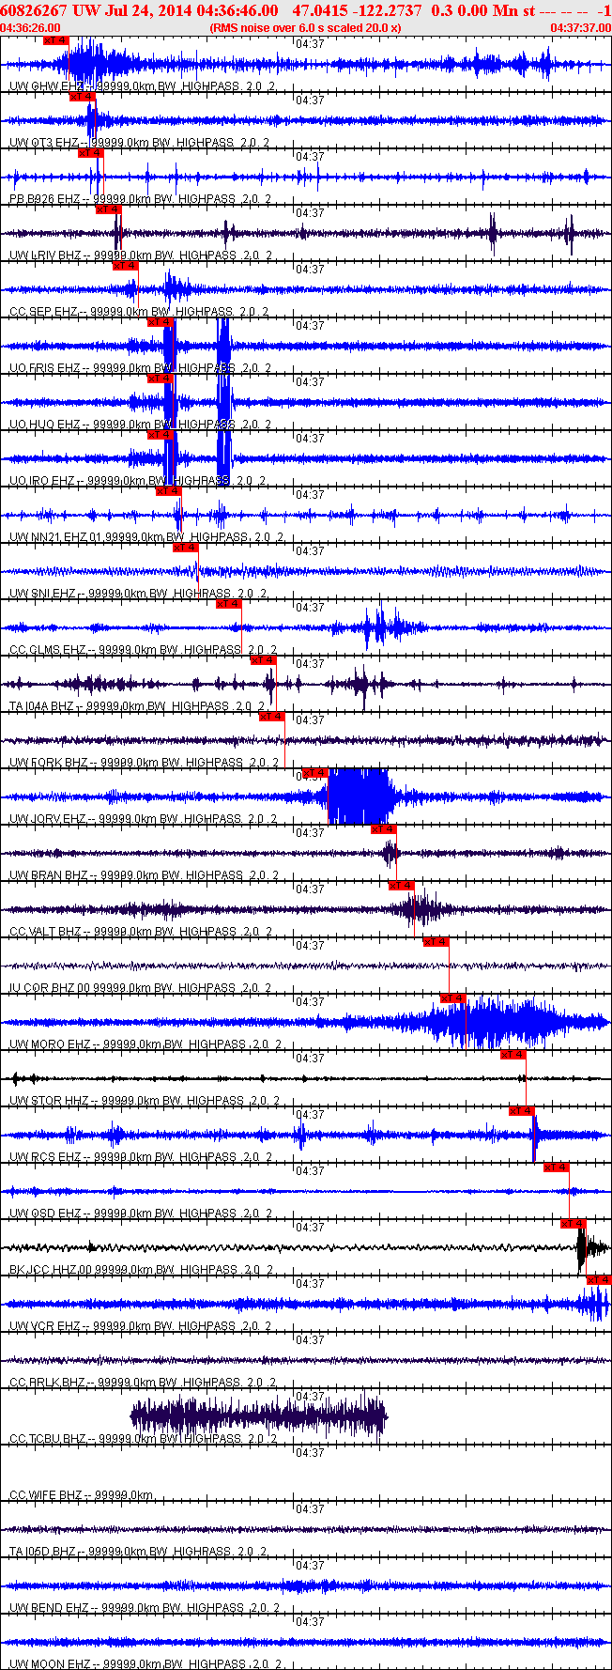
Task: Click the red pick marker on TA I04A trace
Action: pyautogui.click(x=264, y=660)
